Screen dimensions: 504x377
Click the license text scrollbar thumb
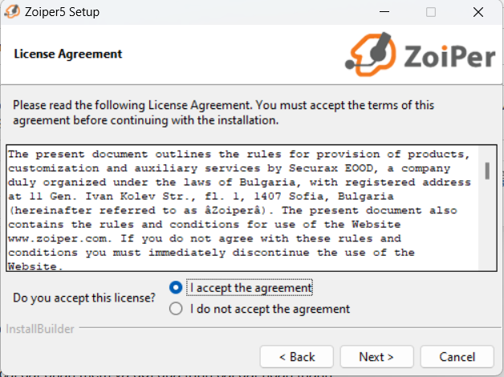(x=486, y=170)
